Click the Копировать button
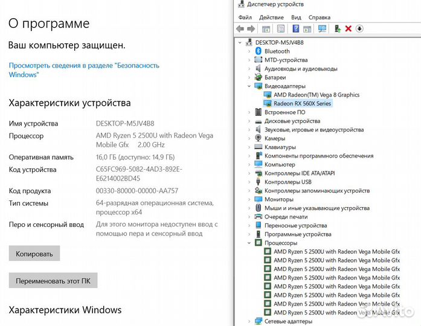 point(34,254)
